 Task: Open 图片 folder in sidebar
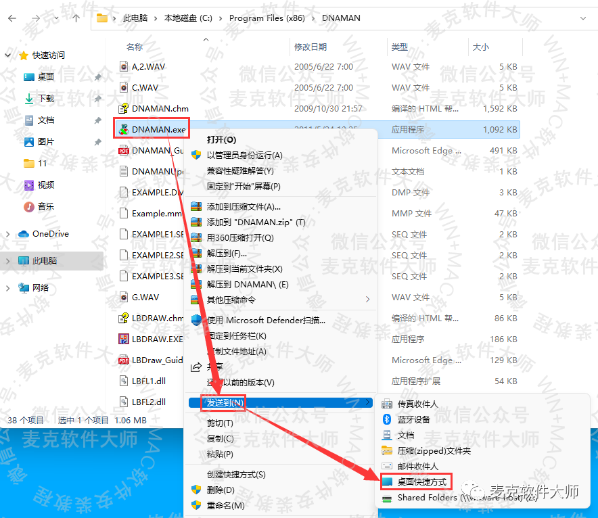(x=46, y=142)
